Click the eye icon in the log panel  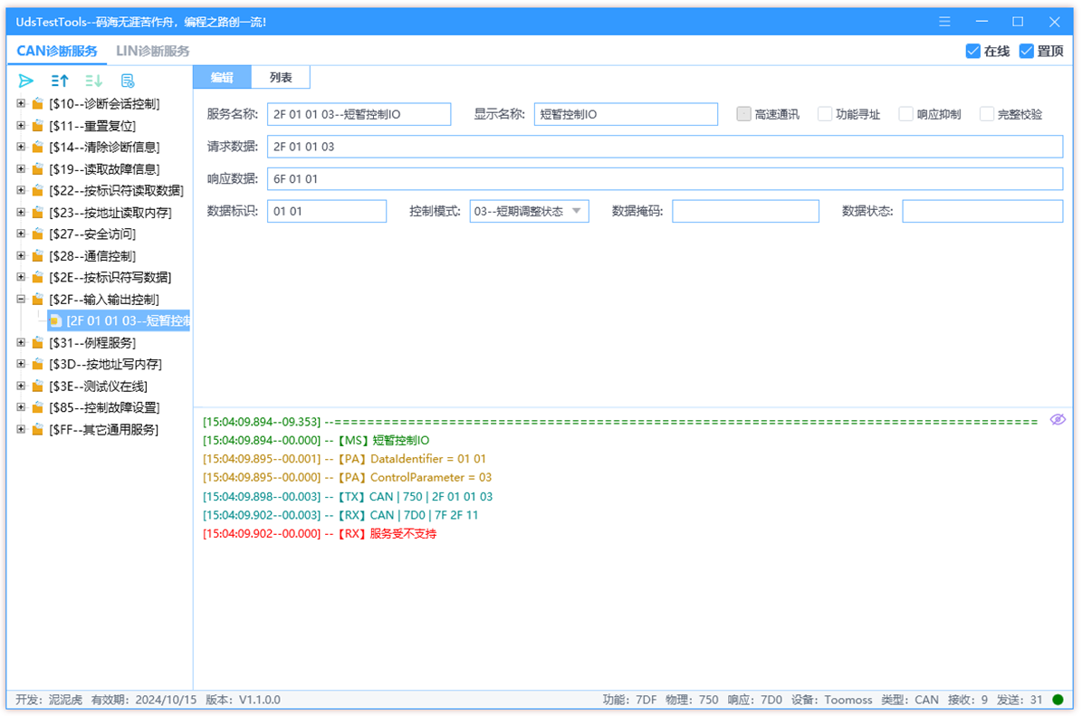(1058, 419)
